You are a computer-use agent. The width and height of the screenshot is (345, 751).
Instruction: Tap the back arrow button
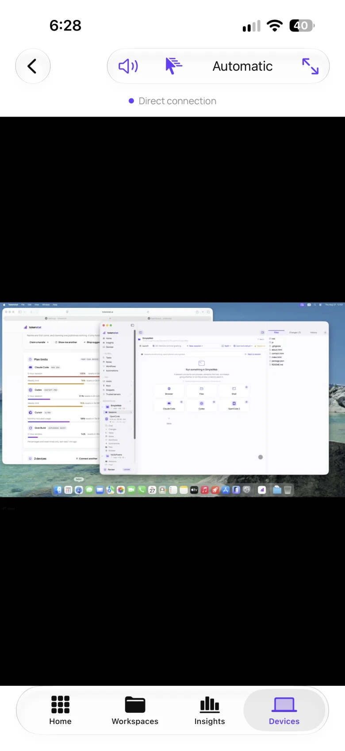tap(32, 66)
